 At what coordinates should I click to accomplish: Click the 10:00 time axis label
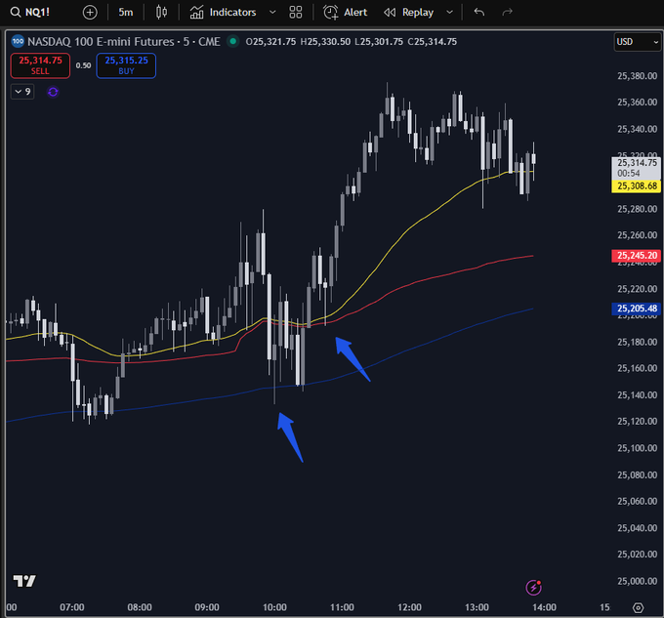click(x=274, y=607)
